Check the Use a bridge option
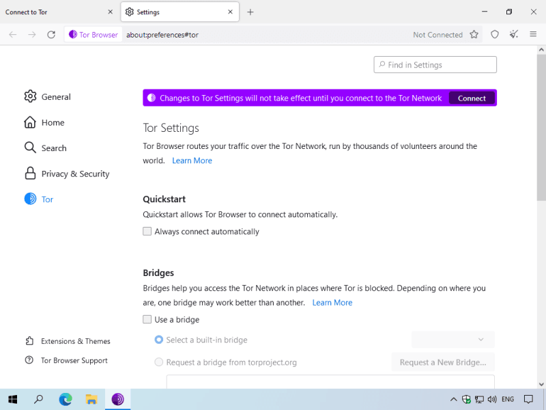Viewport: 546px width, 410px height. [x=147, y=319]
